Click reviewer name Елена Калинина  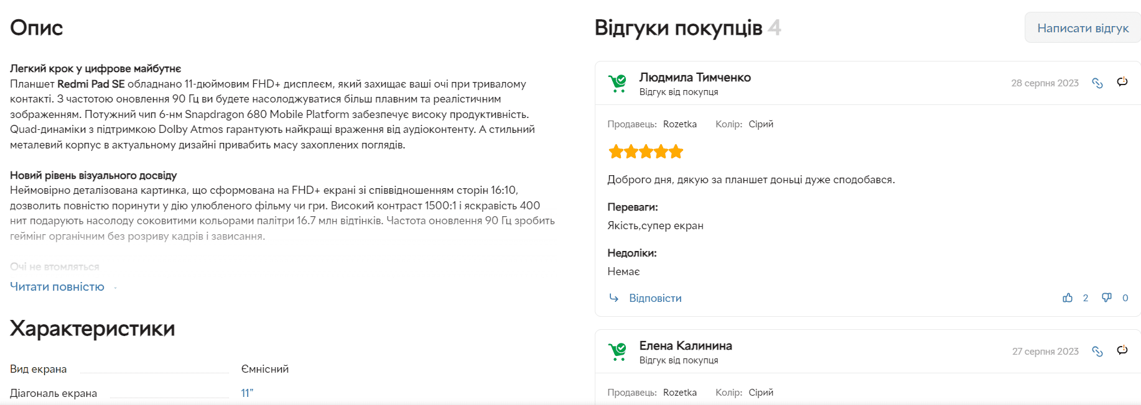[x=686, y=345]
